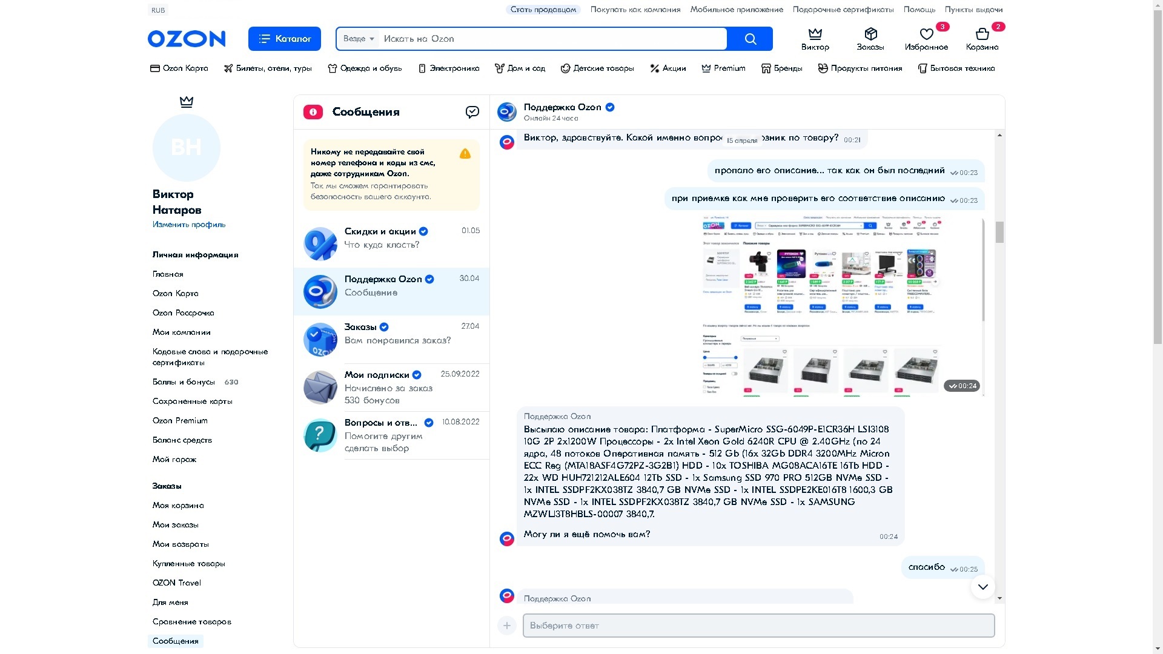Viewport: 1163px width, 654px height.
Task: Open Мой гараж in sidebar
Action: [x=174, y=460]
